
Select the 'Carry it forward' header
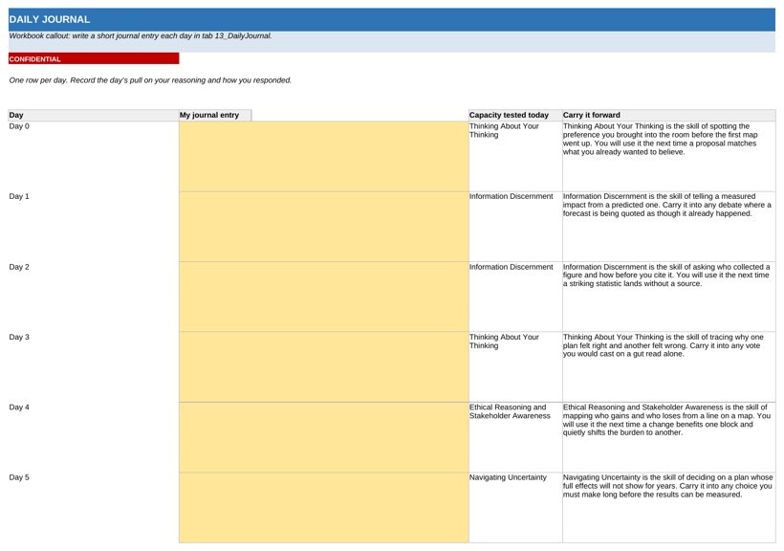[x=669, y=115]
